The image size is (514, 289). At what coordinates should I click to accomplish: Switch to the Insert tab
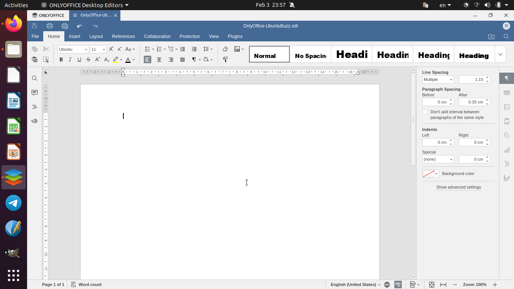click(75, 37)
